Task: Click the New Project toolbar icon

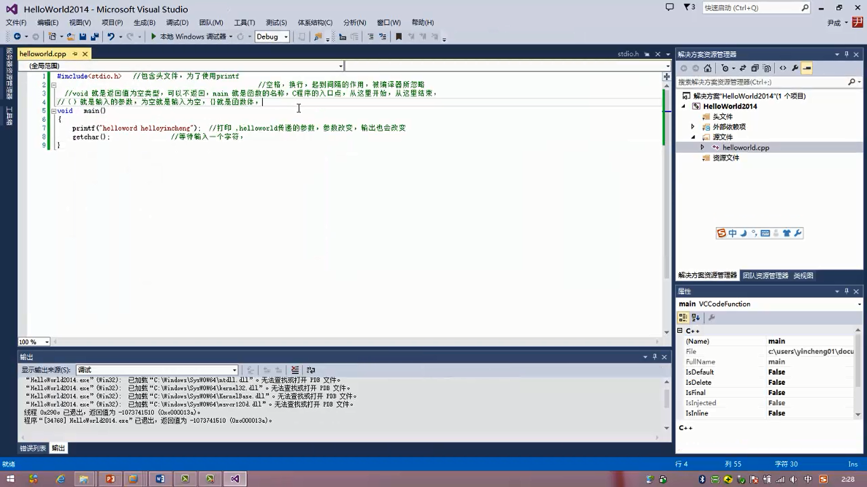Action: (x=53, y=37)
